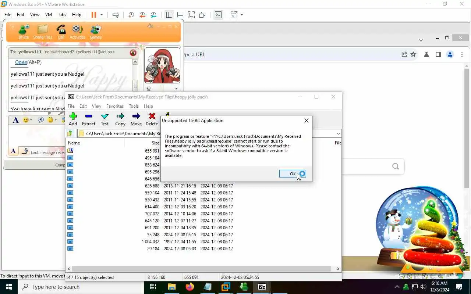
Task: Click VMware take snapshot icon
Action: click(131, 15)
